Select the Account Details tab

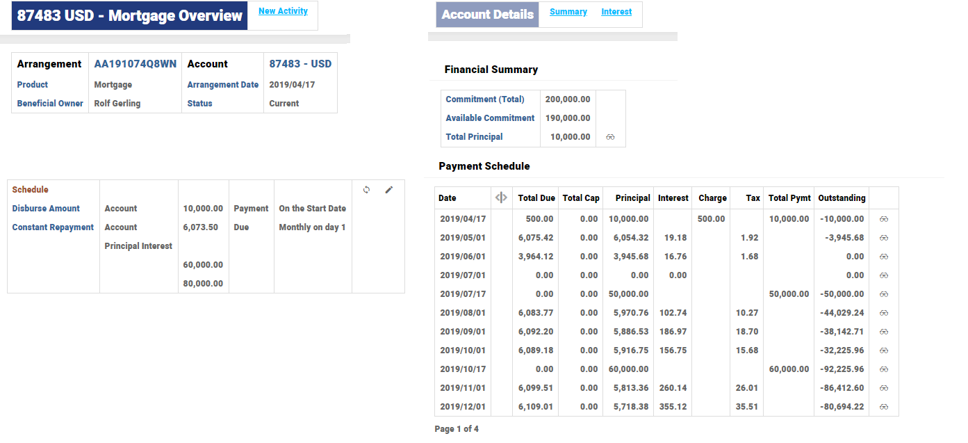pos(487,15)
